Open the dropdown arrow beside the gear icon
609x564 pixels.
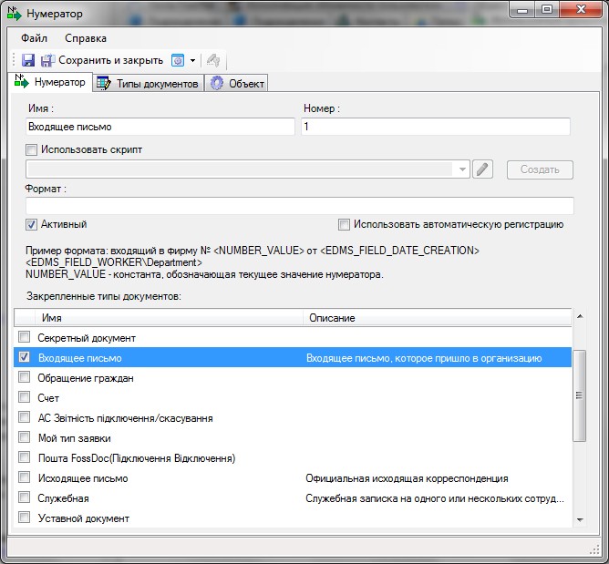[192, 61]
